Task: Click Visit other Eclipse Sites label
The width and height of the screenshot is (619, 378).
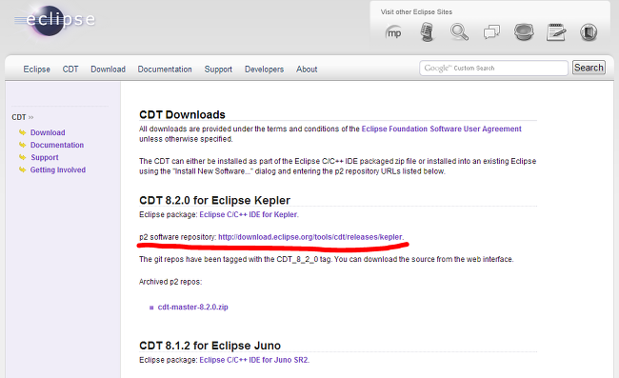Action: click(x=416, y=11)
